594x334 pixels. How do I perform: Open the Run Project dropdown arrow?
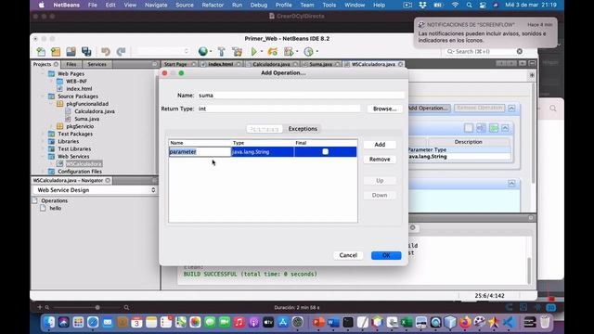point(262,52)
